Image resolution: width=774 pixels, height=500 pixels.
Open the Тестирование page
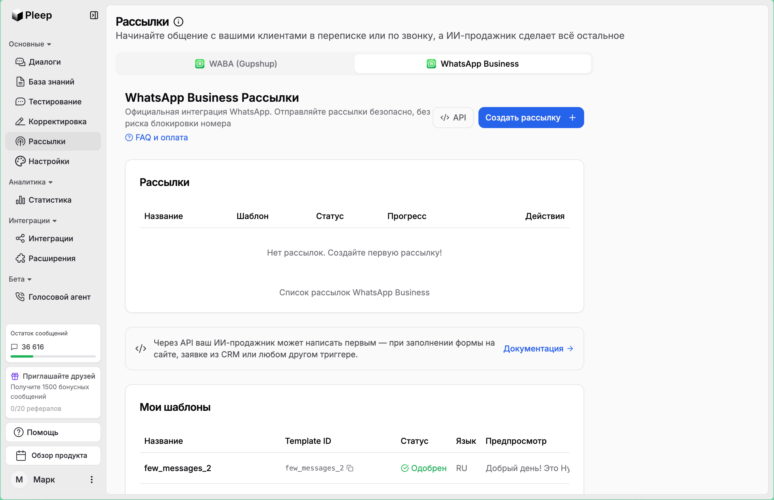tap(53, 102)
